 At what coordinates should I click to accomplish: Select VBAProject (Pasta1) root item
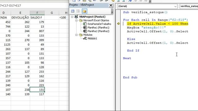[92, 17]
